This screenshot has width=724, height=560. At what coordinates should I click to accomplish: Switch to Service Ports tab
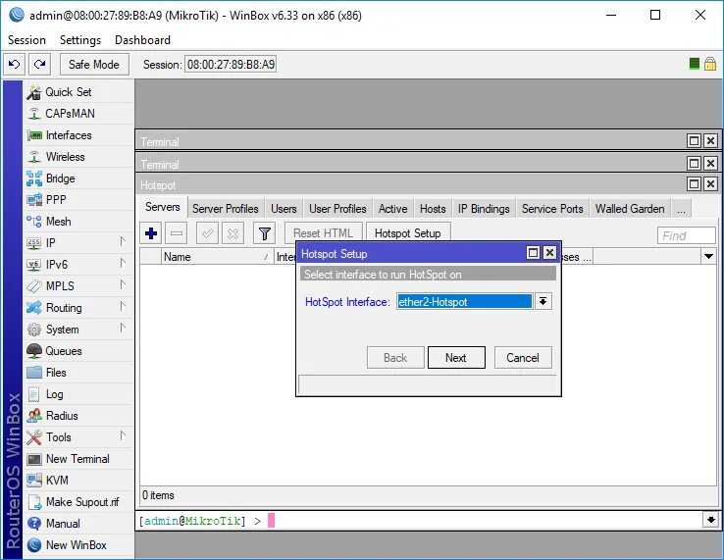(552, 209)
